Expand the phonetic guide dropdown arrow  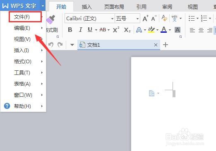[180, 18]
